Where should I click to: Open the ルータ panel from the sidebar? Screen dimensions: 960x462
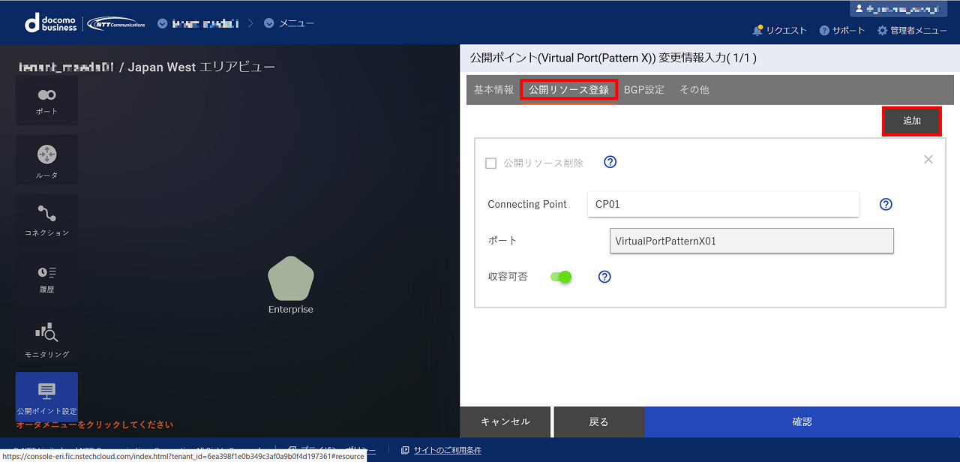click(46, 160)
